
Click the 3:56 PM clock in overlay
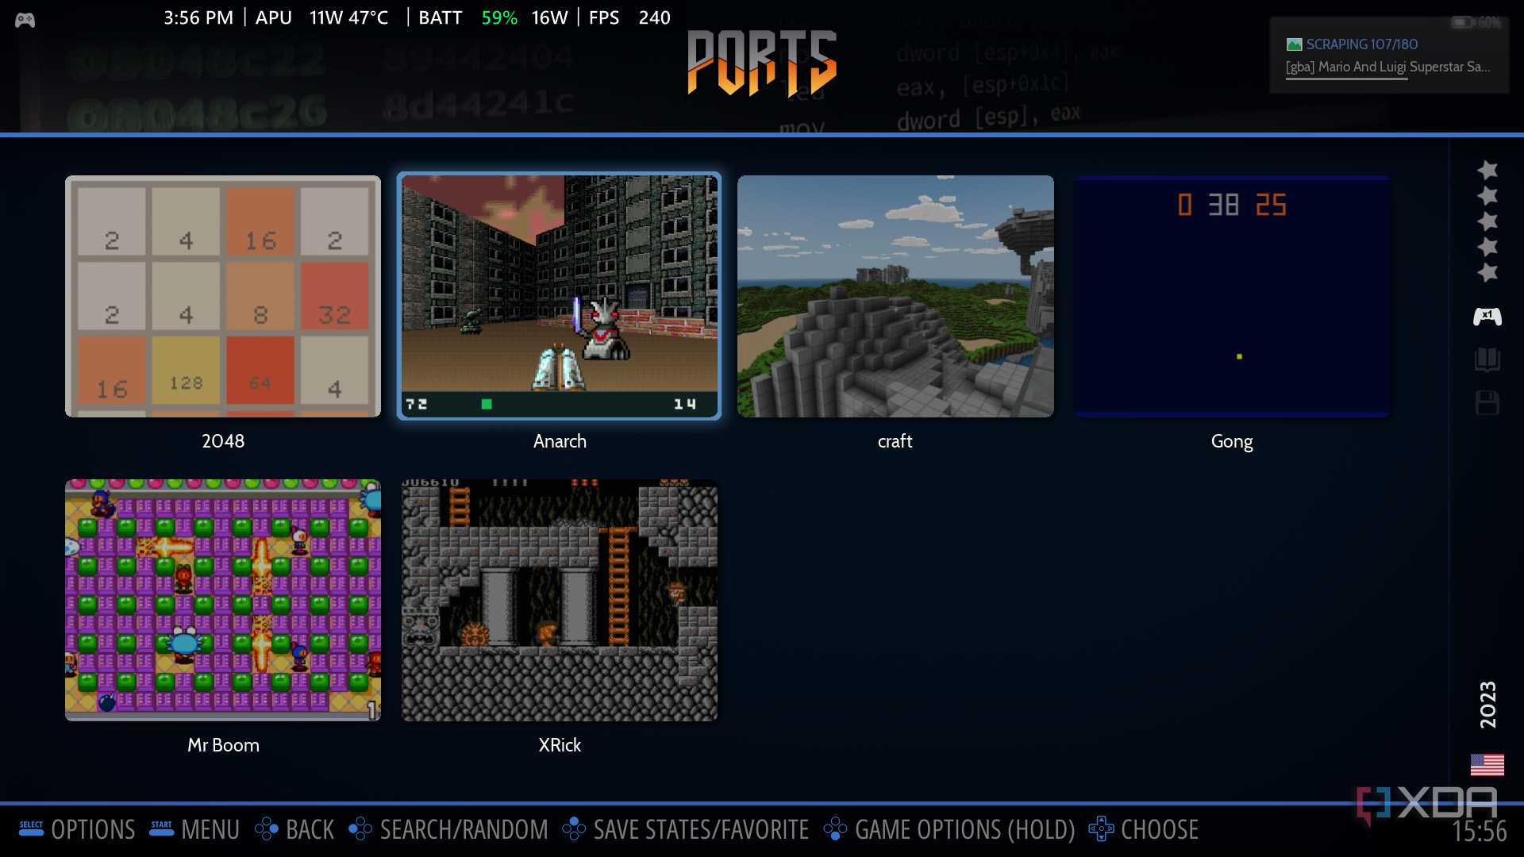198,17
